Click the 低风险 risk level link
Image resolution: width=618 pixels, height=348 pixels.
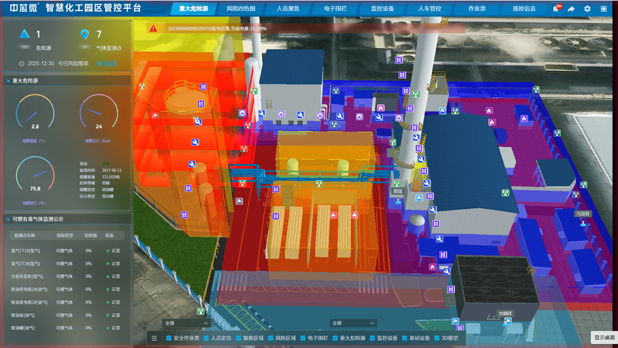click(107, 64)
